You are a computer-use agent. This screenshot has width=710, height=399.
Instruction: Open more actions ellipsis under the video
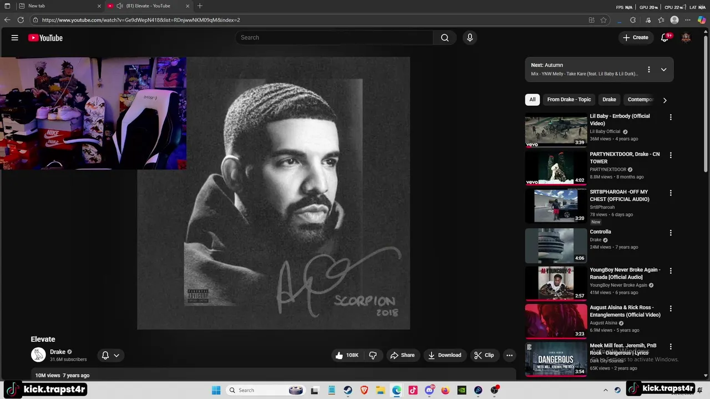click(x=509, y=355)
